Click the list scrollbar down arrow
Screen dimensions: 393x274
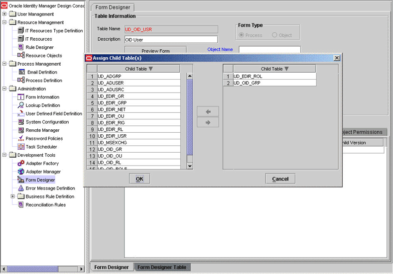(x=190, y=166)
